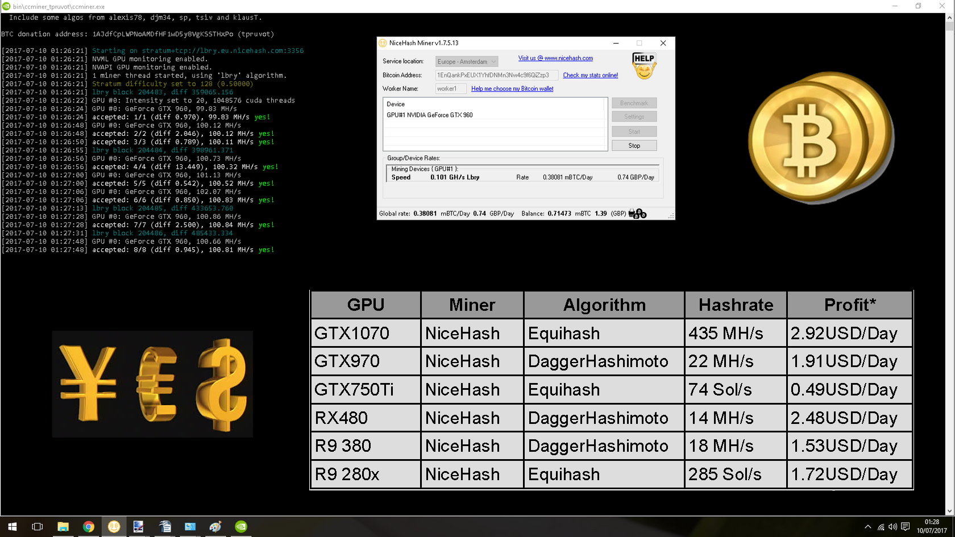Click the 285 Sol/s hashrate cell
The width and height of the screenshot is (955, 537).
coord(736,474)
